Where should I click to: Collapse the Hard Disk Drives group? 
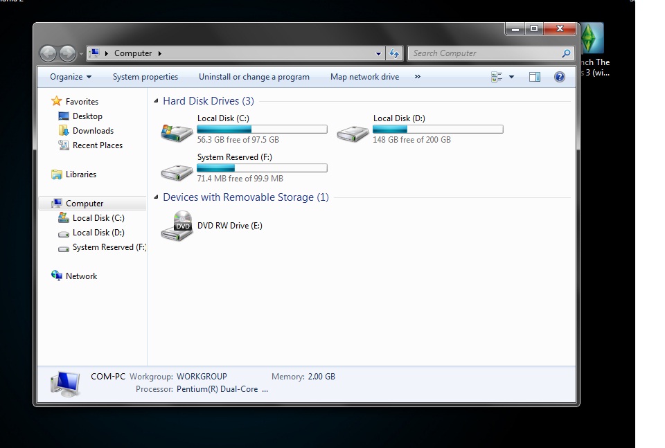[156, 101]
